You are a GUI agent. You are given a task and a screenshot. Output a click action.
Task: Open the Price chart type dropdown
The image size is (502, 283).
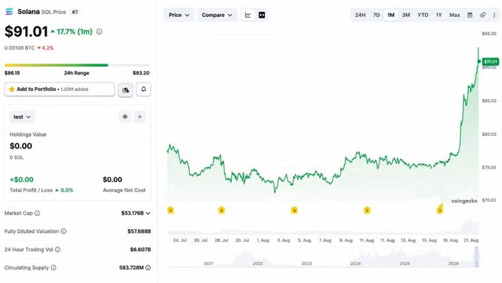[x=179, y=15]
